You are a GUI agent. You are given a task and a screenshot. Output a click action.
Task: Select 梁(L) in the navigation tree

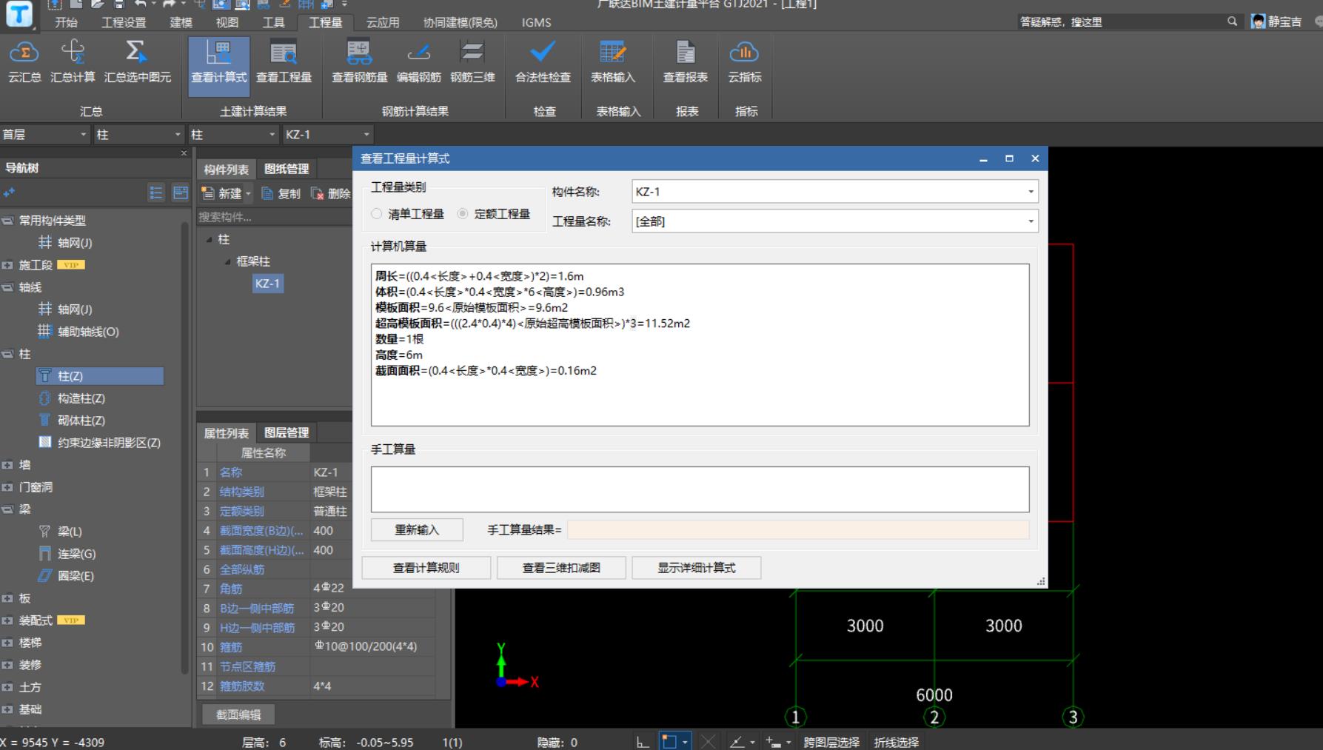tap(61, 532)
